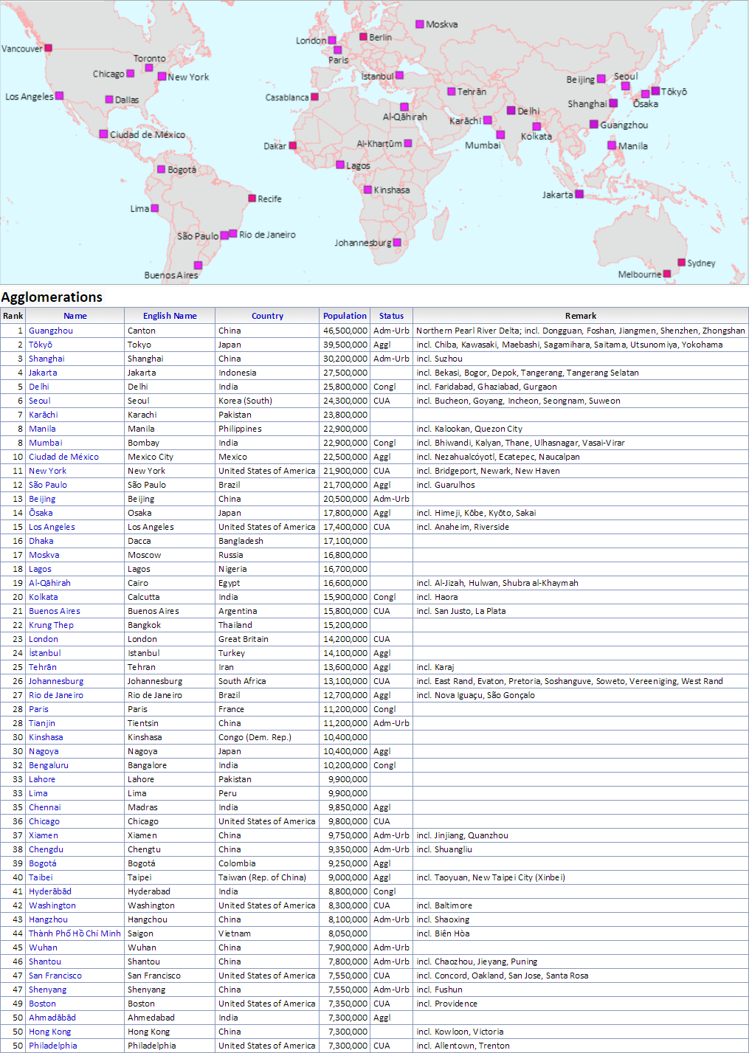749x1053 pixels.
Task: Click the Beijing map marker
Action: [x=601, y=79]
